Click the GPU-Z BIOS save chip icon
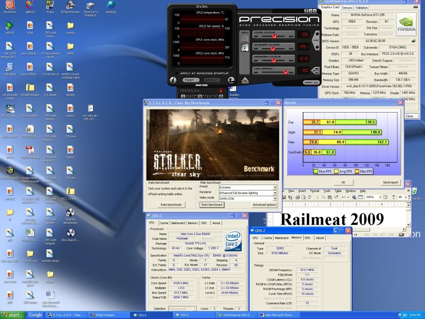 (x=414, y=41)
